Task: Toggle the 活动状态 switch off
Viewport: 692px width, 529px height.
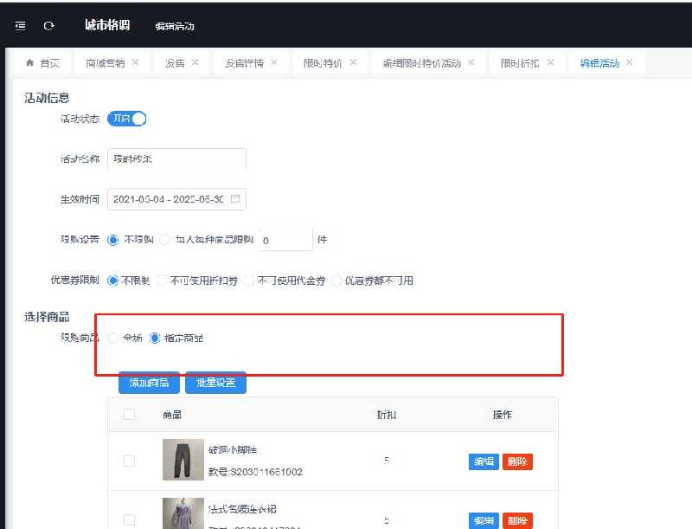Action: click(x=127, y=119)
